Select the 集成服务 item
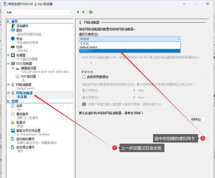Viewport: 215px width, 178px height. coord(22,114)
